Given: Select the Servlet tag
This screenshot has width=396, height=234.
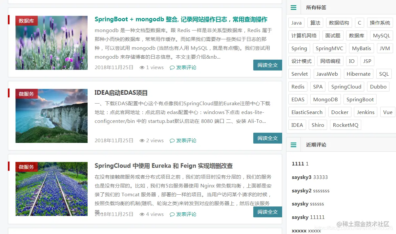Looking at the screenshot, I should coord(300,74).
